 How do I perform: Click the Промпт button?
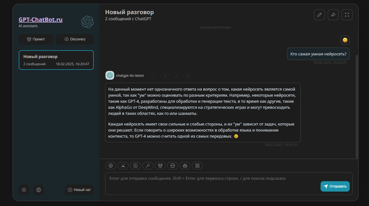tap(36, 39)
